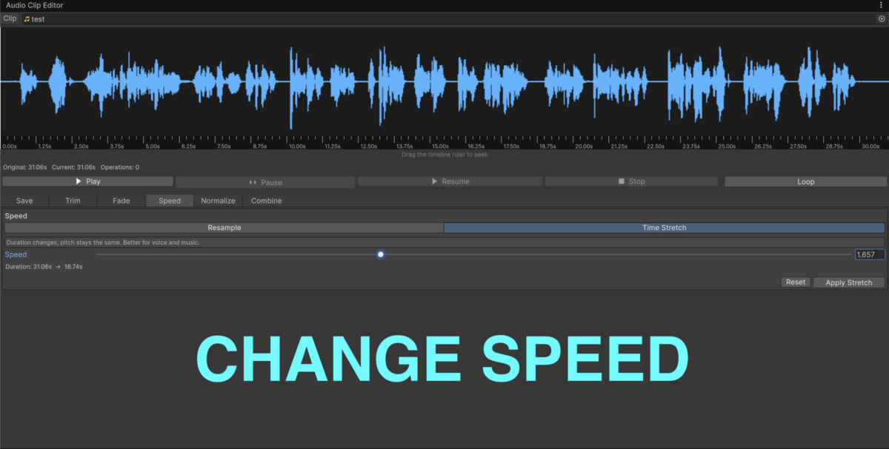
Task: Open the clip object picker circle icon
Action: point(881,19)
